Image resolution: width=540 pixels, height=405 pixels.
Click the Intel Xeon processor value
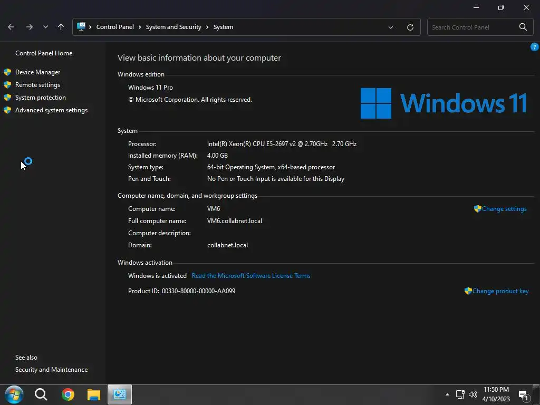click(x=282, y=144)
